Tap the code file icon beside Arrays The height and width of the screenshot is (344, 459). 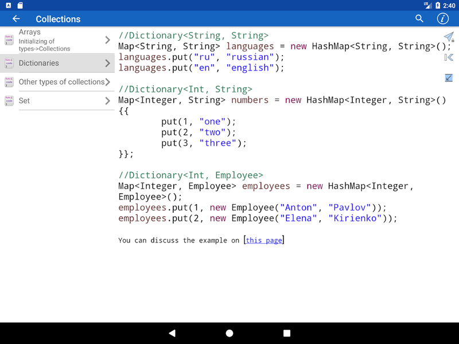tap(9, 39)
